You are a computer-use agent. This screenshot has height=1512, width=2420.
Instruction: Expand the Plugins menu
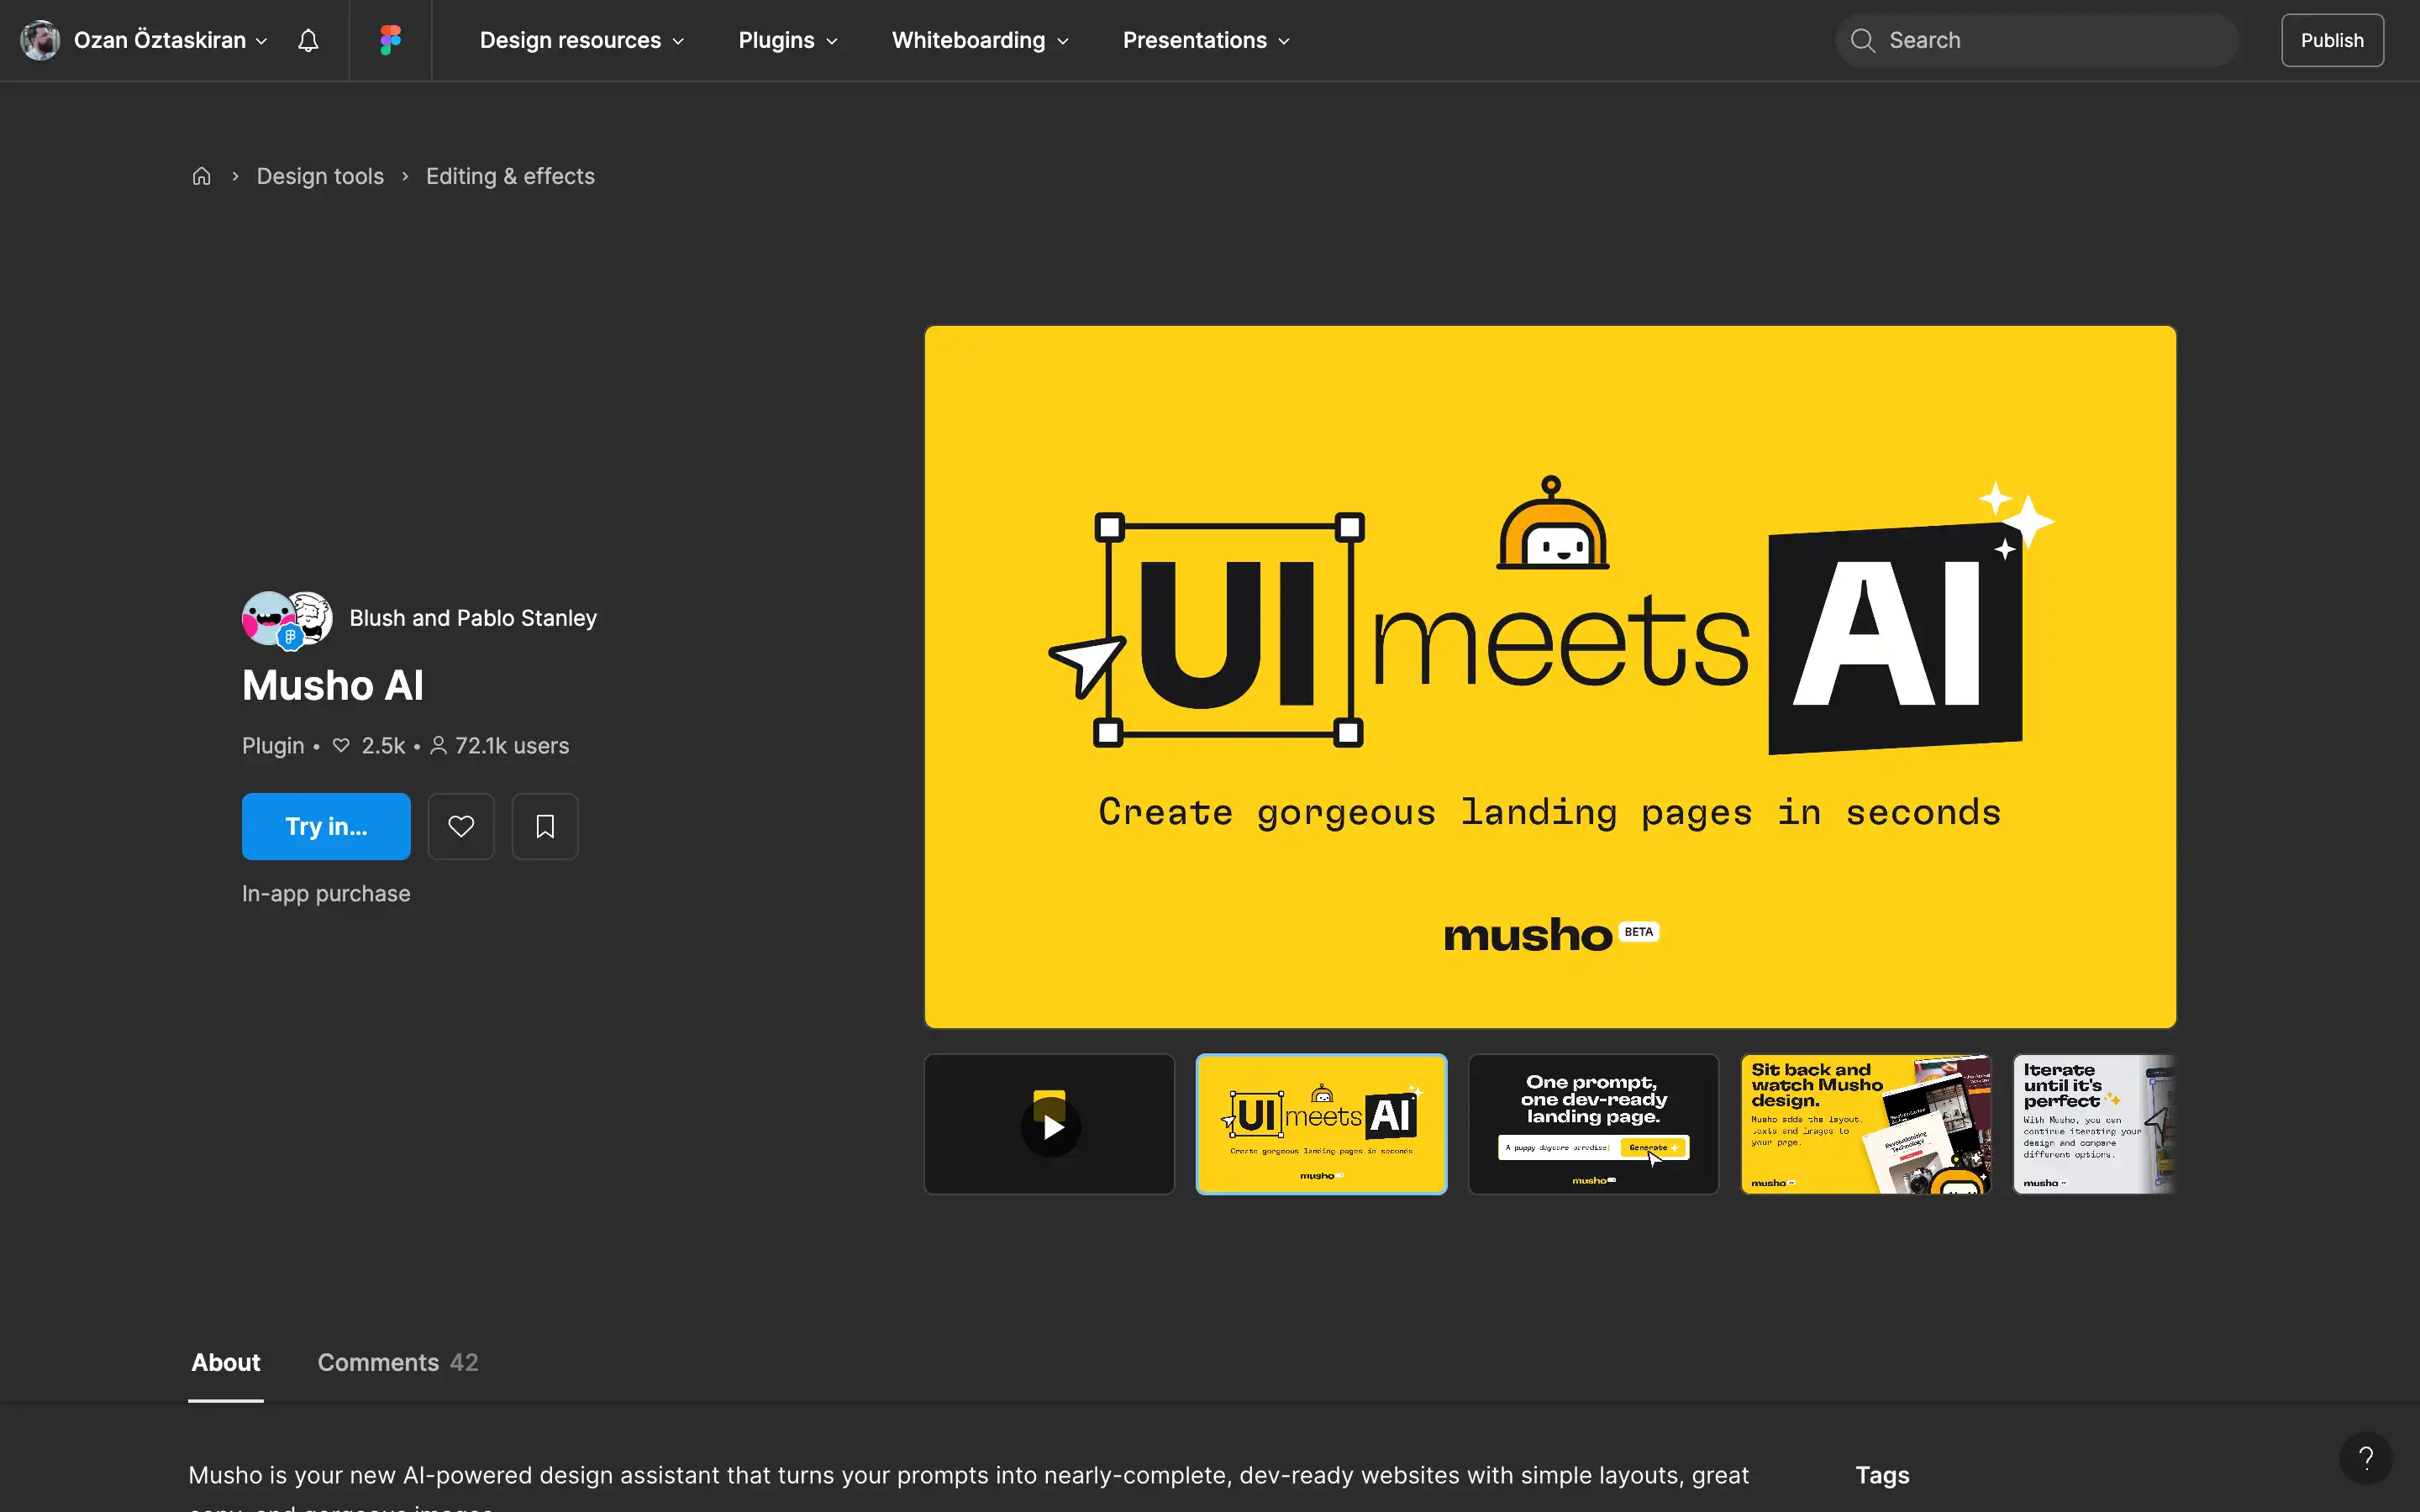pos(788,40)
